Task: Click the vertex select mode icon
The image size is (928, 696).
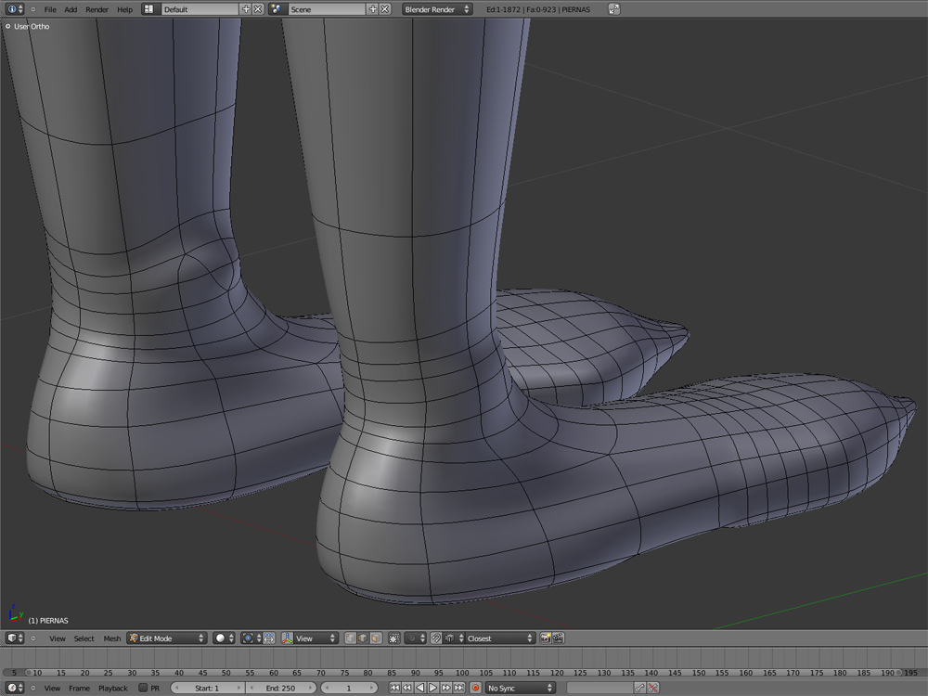Action: click(x=350, y=638)
